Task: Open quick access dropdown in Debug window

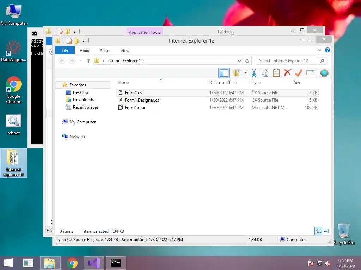Action: point(74,32)
